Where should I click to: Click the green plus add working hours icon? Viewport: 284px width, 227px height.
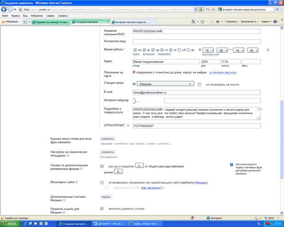pos(268,50)
